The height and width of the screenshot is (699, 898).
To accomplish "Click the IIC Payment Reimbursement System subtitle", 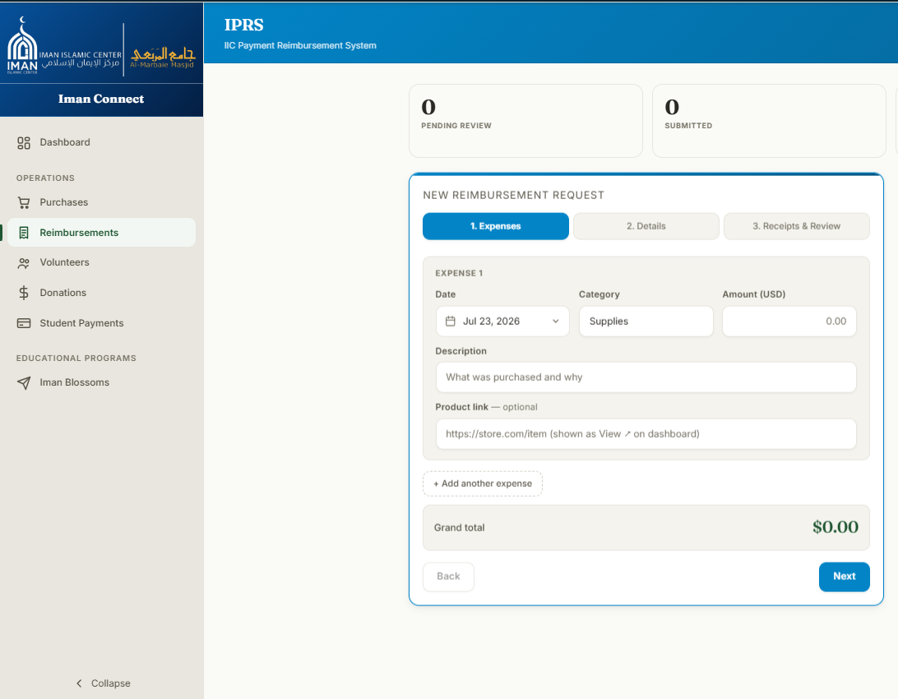I will (x=300, y=46).
